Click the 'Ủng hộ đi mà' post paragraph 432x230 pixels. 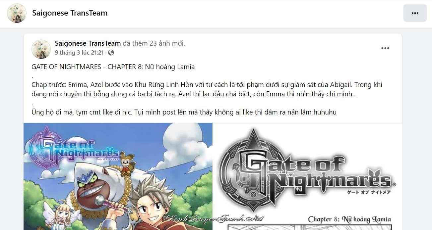pyautogui.click(x=184, y=112)
